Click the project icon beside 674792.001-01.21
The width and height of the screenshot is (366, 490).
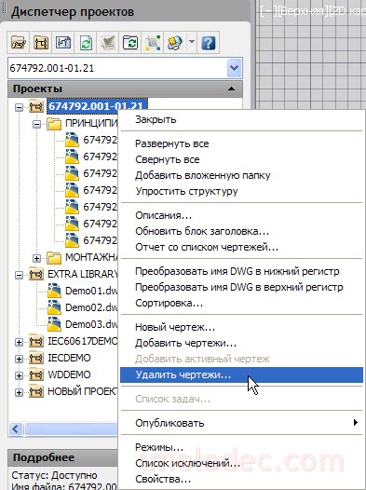36,106
